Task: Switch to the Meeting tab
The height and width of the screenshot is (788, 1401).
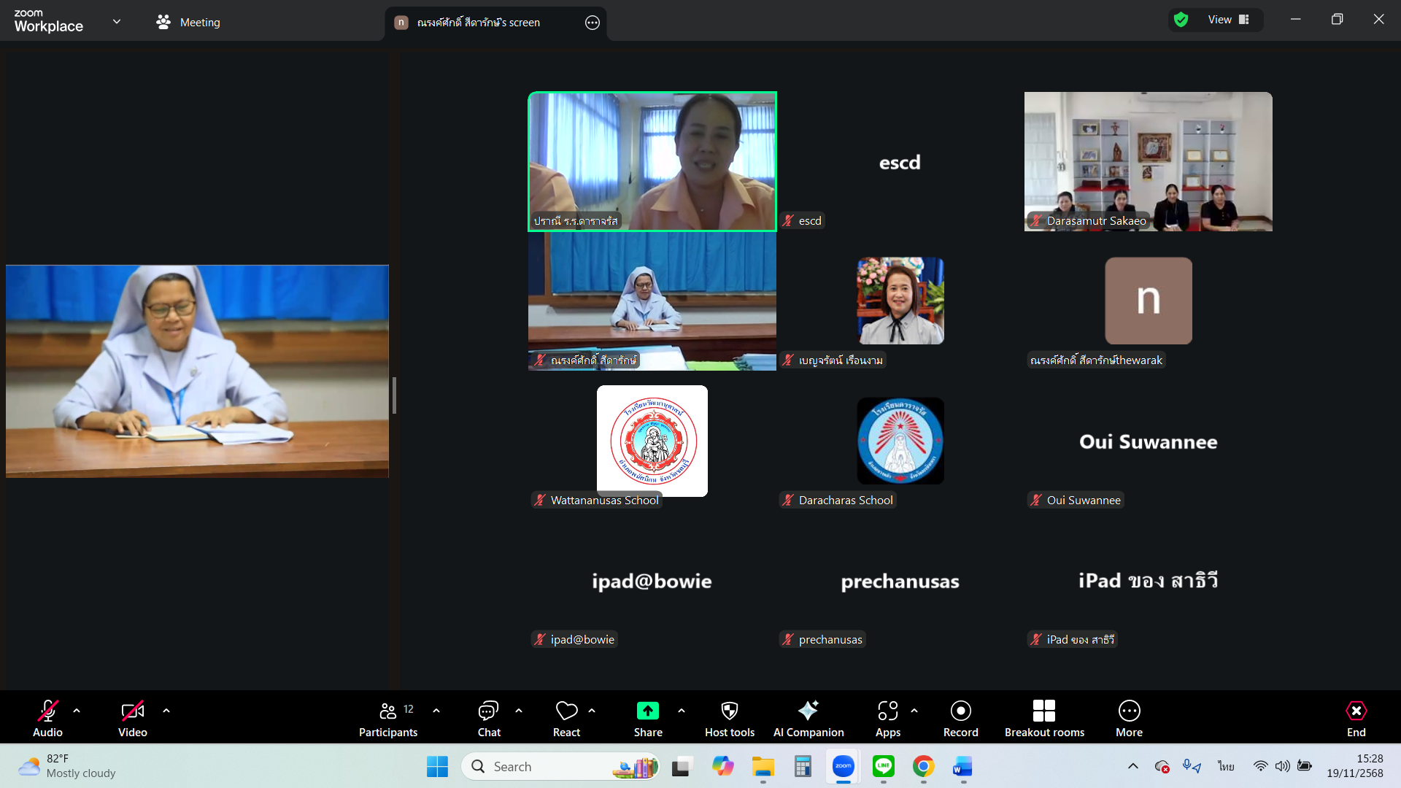Action: (x=188, y=22)
